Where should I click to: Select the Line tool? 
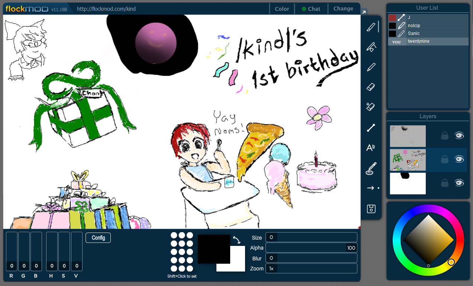click(x=371, y=128)
